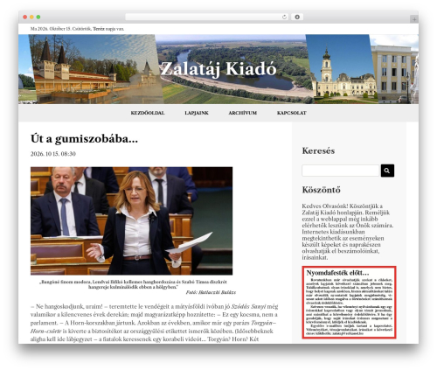
Task: Open the KEZDŐOLDAL menu item
Action: coord(148,113)
